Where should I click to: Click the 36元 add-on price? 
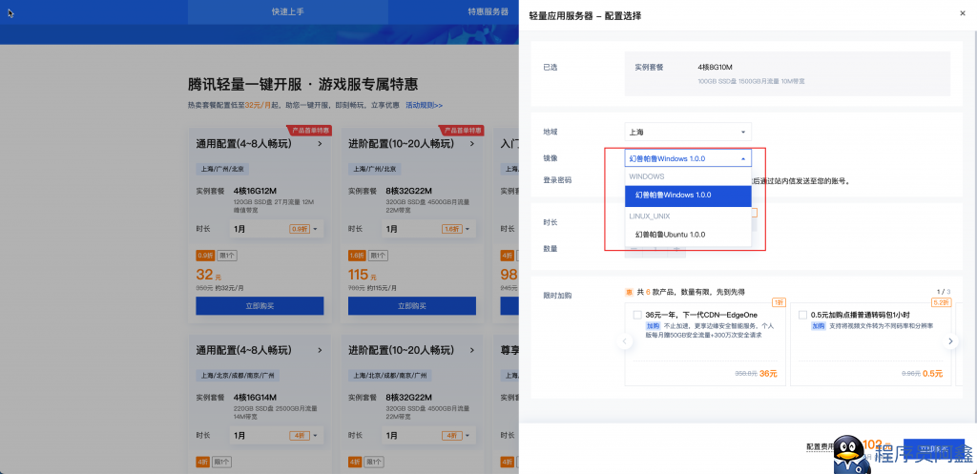click(x=768, y=374)
